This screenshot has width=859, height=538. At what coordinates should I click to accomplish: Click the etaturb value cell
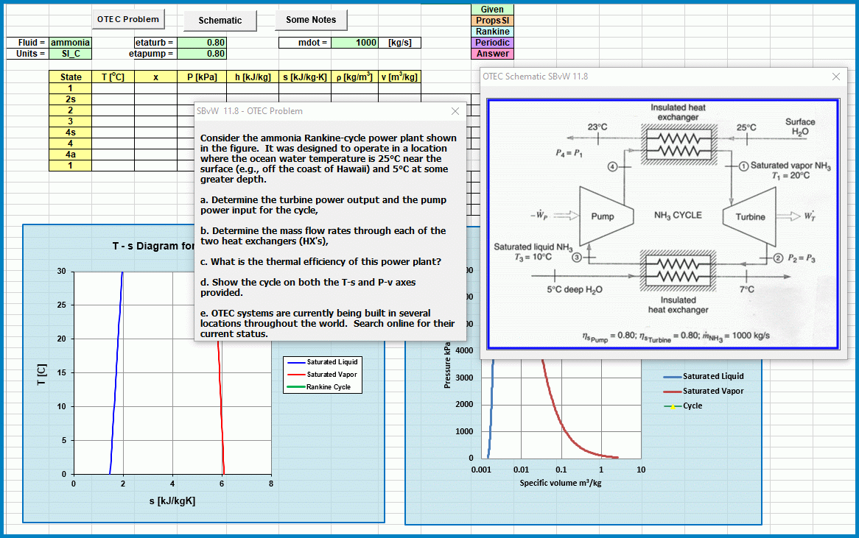(202, 43)
